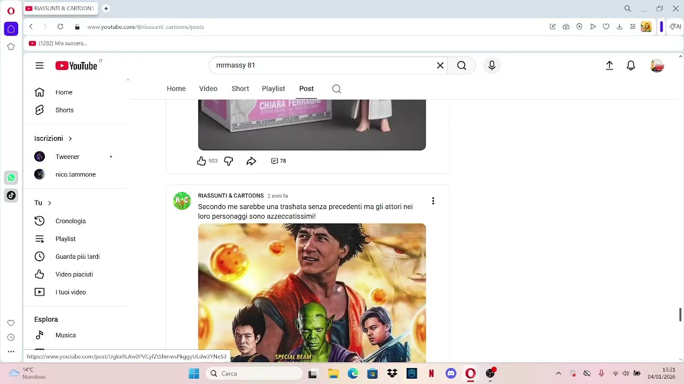Open I tuoi video
The height and width of the screenshot is (384, 684).
75,292
